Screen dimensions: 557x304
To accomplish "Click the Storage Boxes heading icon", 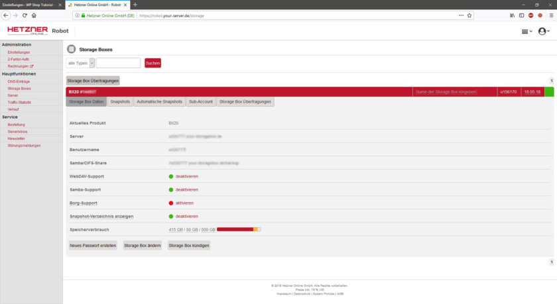I will tap(72, 49).
